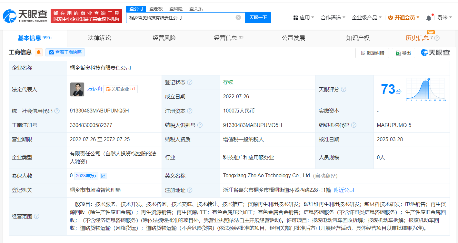Open the 2023年报 report selector
Screen dimensions: 458x243
(x=86, y=176)
